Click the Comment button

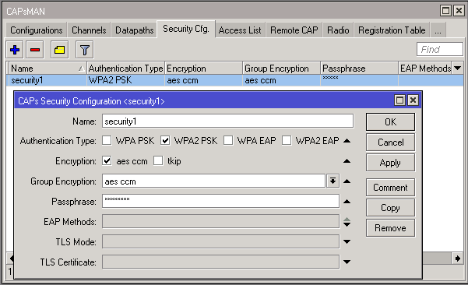390,188
